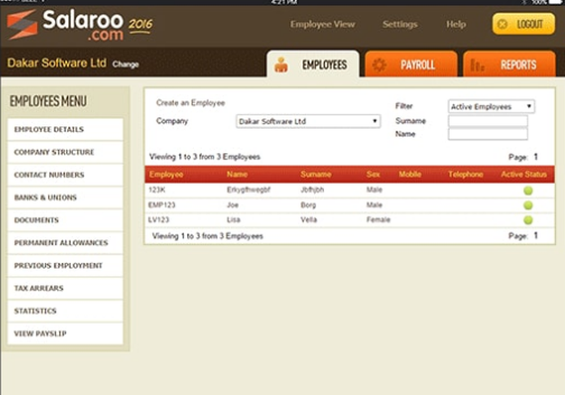The width and height of the screenshot is (565, 395).
Task: Toggle the green active status dot for 123K
Action: click(x=529, y=190)
